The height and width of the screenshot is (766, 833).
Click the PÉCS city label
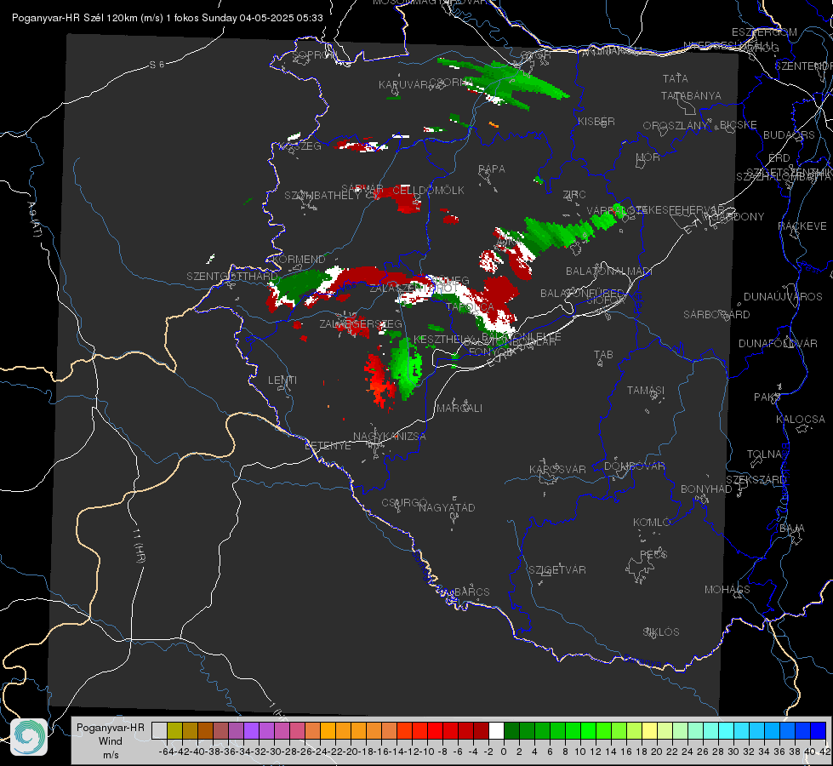(653, 554)
